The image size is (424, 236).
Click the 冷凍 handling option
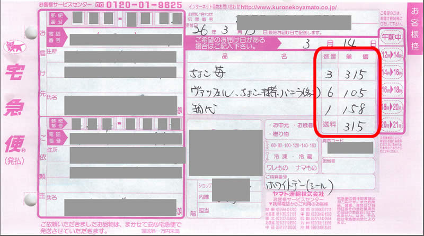pyautogui.click(x=280, y=156)
